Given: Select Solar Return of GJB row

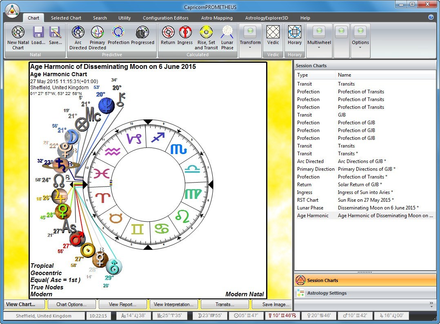Looking at the screenshot, I should click(x=365, y=185).
